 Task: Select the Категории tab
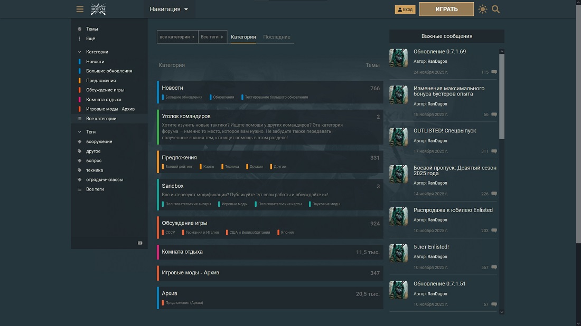tap(243, 37)
